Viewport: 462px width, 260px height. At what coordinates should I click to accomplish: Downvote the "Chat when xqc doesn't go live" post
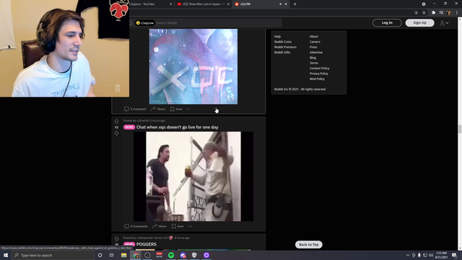[117, 133]
